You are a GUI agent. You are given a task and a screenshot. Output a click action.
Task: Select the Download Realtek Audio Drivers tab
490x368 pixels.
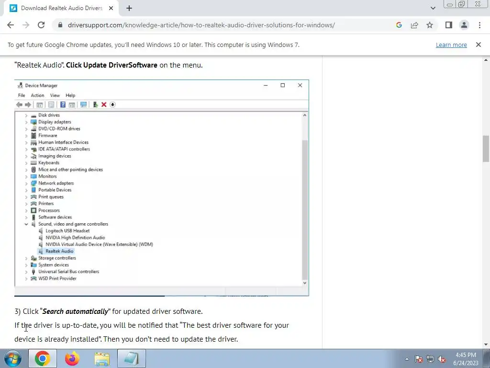tap(61, 9)
